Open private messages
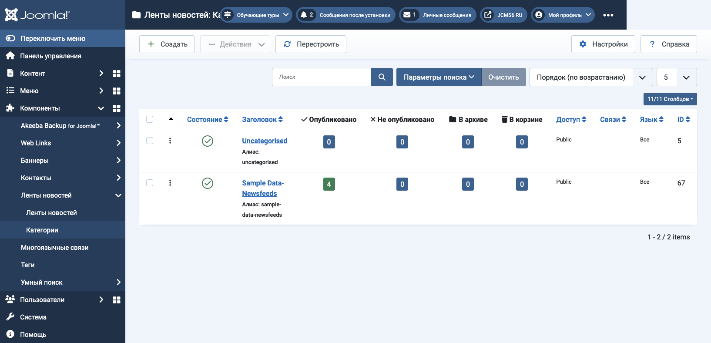 (438, 15)
